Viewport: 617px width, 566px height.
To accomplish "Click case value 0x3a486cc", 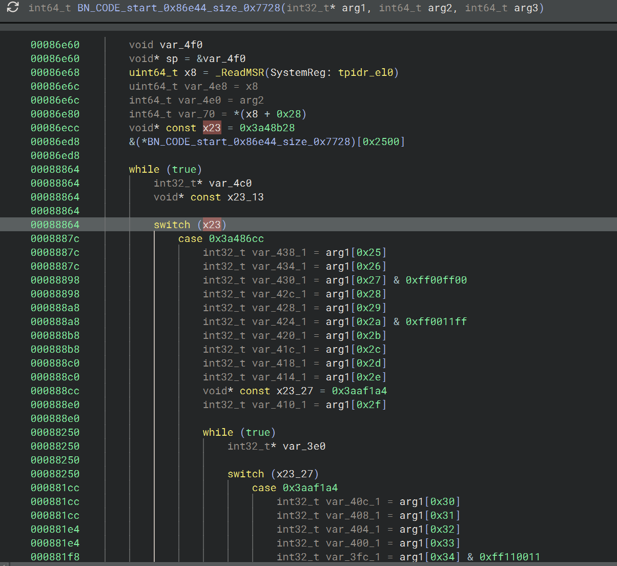I will tap(236, 238).
